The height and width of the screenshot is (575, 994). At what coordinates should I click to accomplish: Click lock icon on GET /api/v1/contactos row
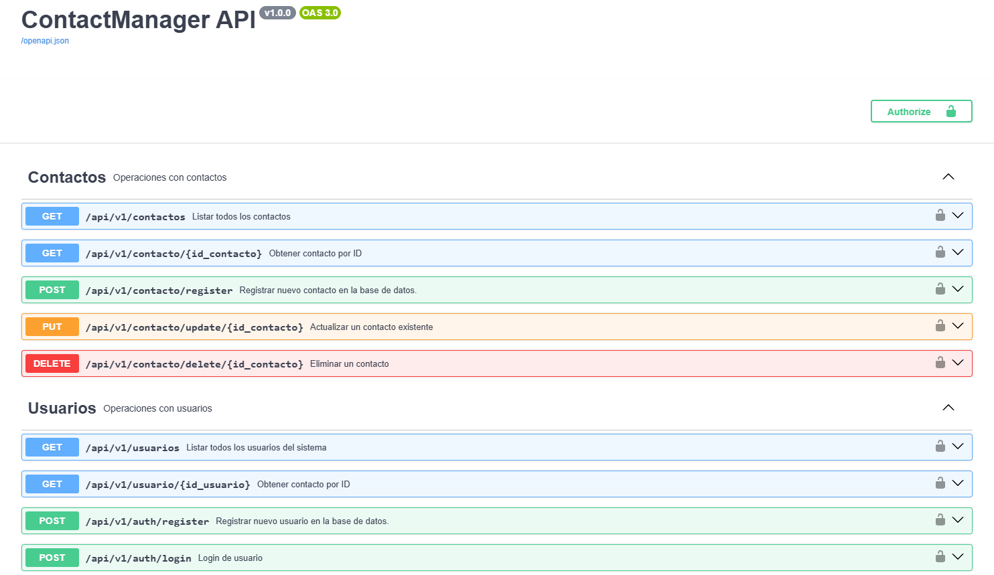tap(940, 216)
